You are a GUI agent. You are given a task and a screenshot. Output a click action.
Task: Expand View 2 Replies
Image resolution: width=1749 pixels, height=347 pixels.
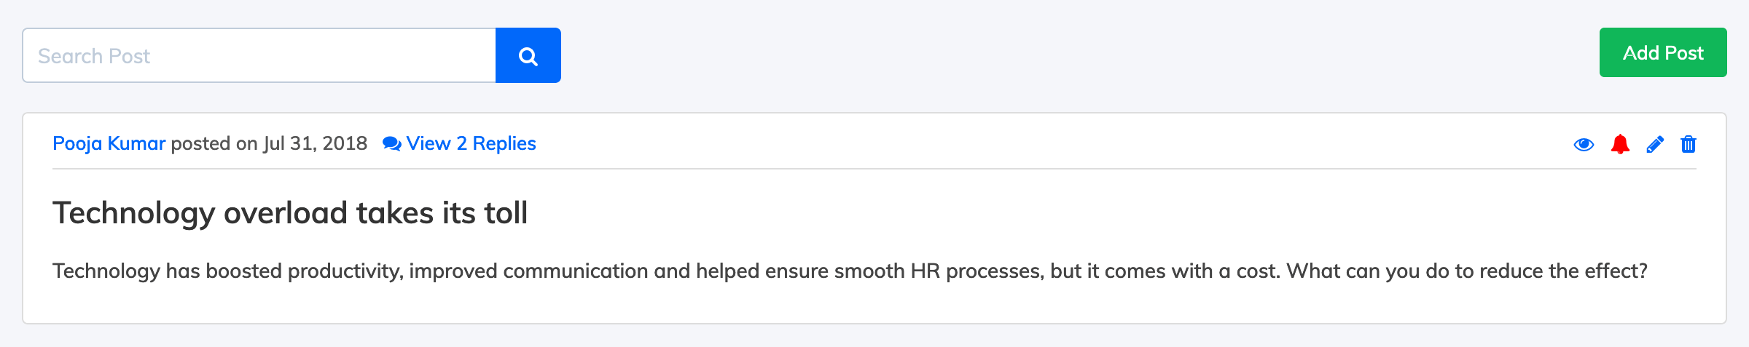point(471,143)
